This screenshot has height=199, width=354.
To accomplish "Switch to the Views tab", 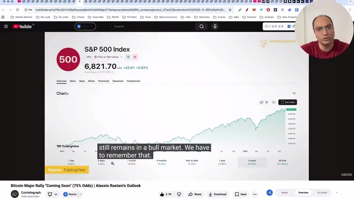I will 285,193.
